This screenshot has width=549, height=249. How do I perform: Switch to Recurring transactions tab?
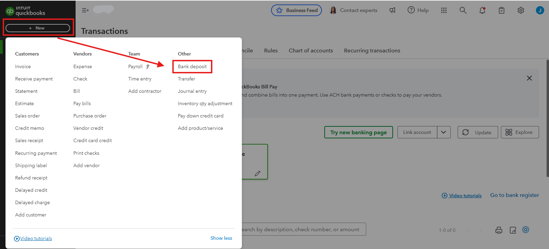(372, 51)
